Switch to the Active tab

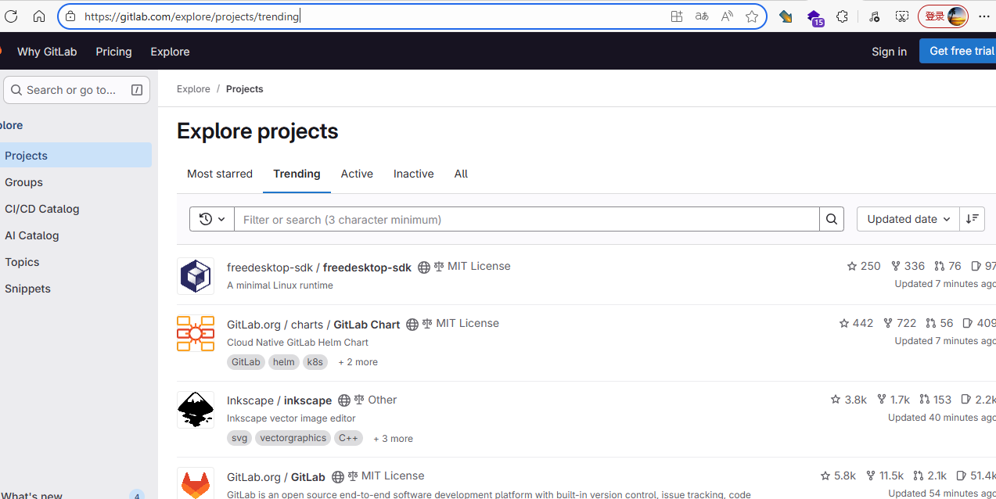pos(357,174)
